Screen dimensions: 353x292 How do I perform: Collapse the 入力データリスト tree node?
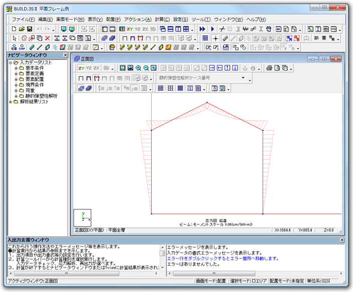pyautogui.click(x=11, y=63)
